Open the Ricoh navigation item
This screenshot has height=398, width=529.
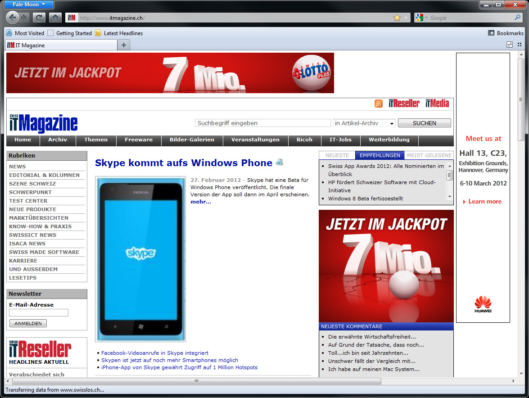click(304, 140)
